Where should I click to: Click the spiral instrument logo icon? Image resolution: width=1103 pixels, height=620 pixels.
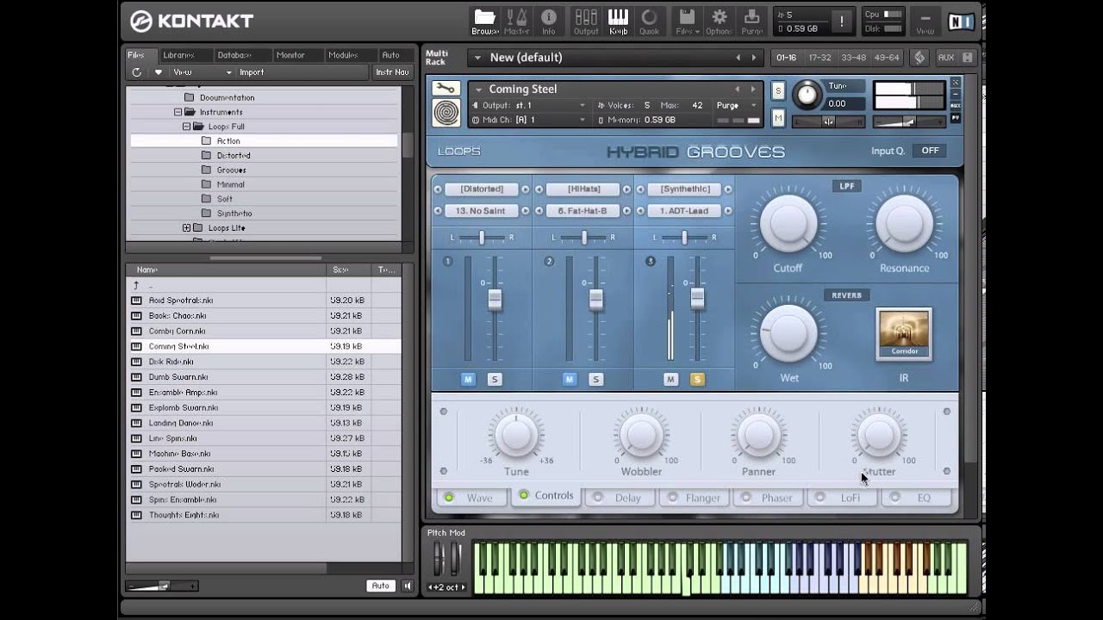[446, 113]
